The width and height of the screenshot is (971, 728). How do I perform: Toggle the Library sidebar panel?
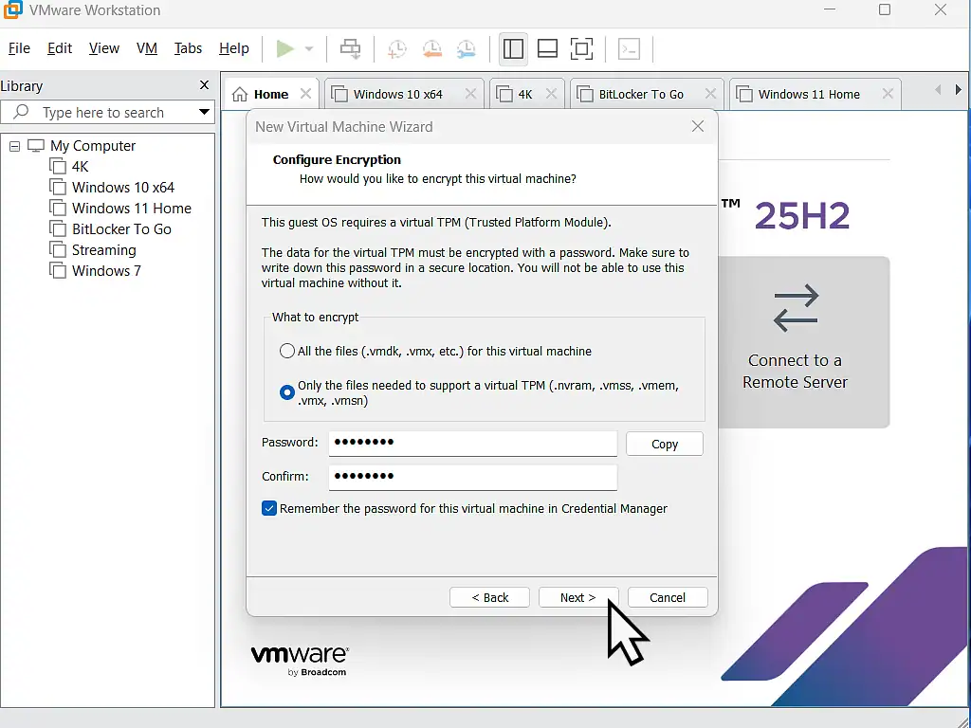click(513, 48)
